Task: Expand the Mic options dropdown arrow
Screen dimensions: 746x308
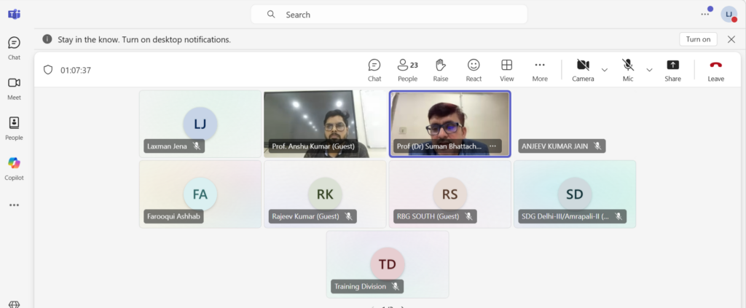Action: [649, 70]
